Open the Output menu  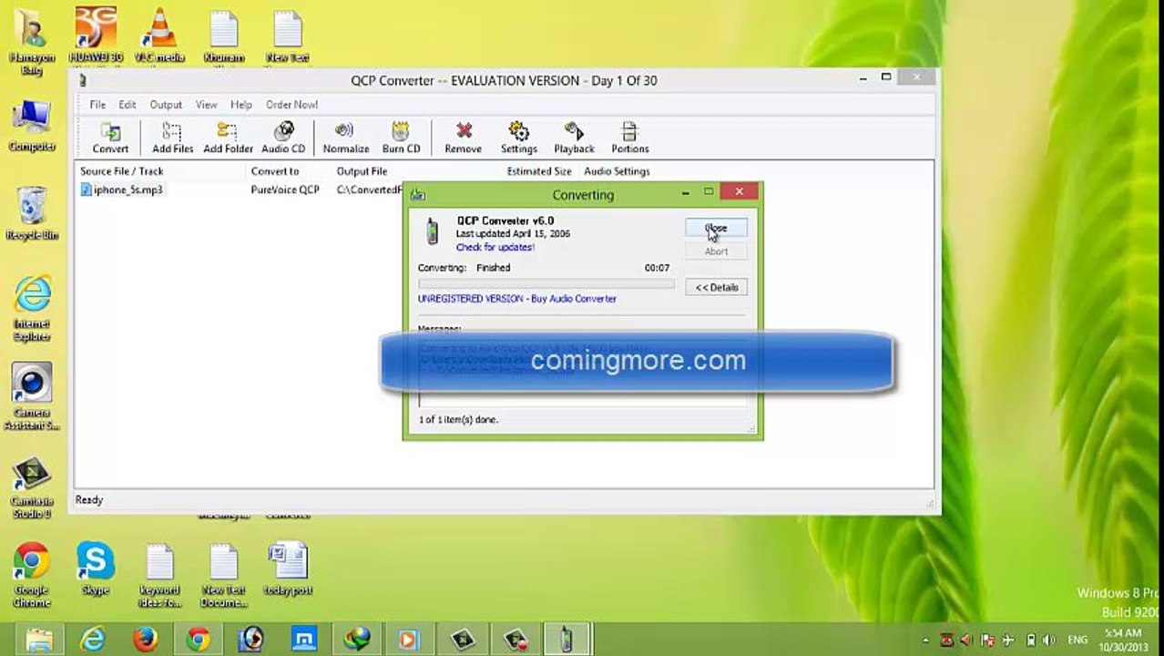pyautogui.click(x=166, y=105)
